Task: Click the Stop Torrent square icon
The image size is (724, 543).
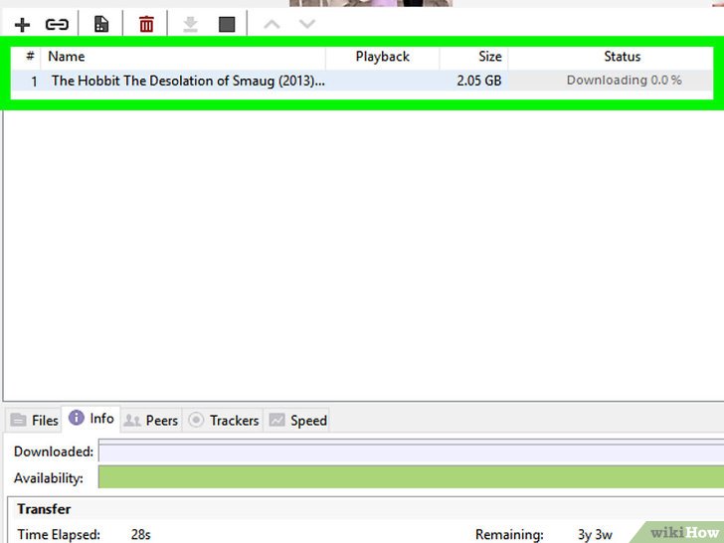Action: pos(227,25)
